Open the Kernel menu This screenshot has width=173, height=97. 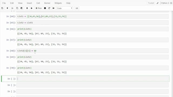coord(47,3)
